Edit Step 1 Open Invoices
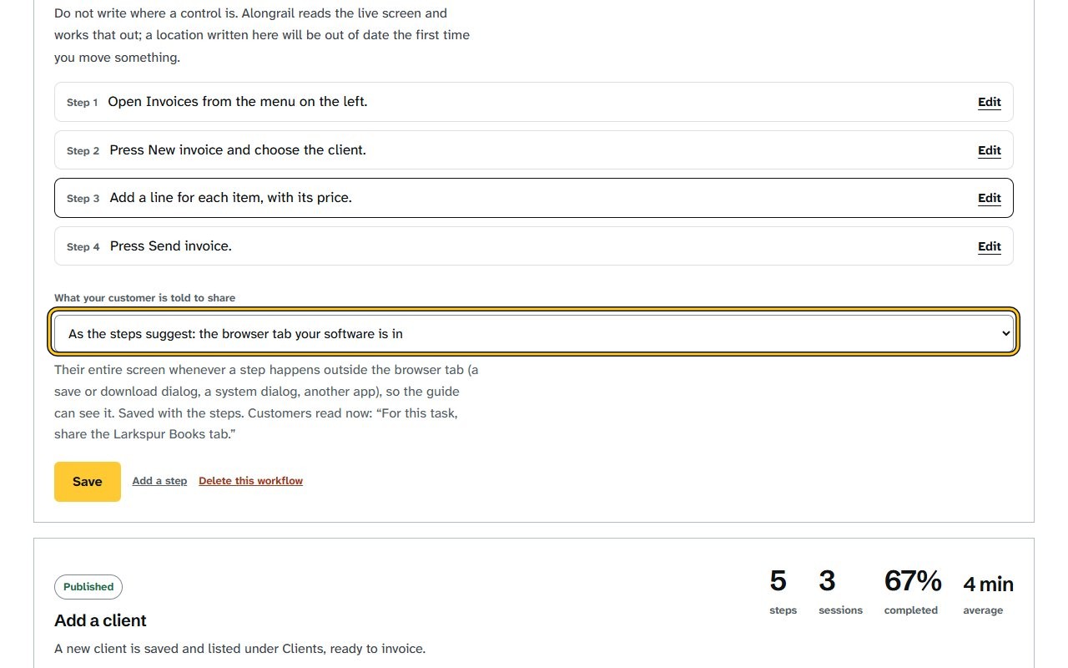Image resolution: width=1068 pixels, height=668 pixels. point(989,102)
